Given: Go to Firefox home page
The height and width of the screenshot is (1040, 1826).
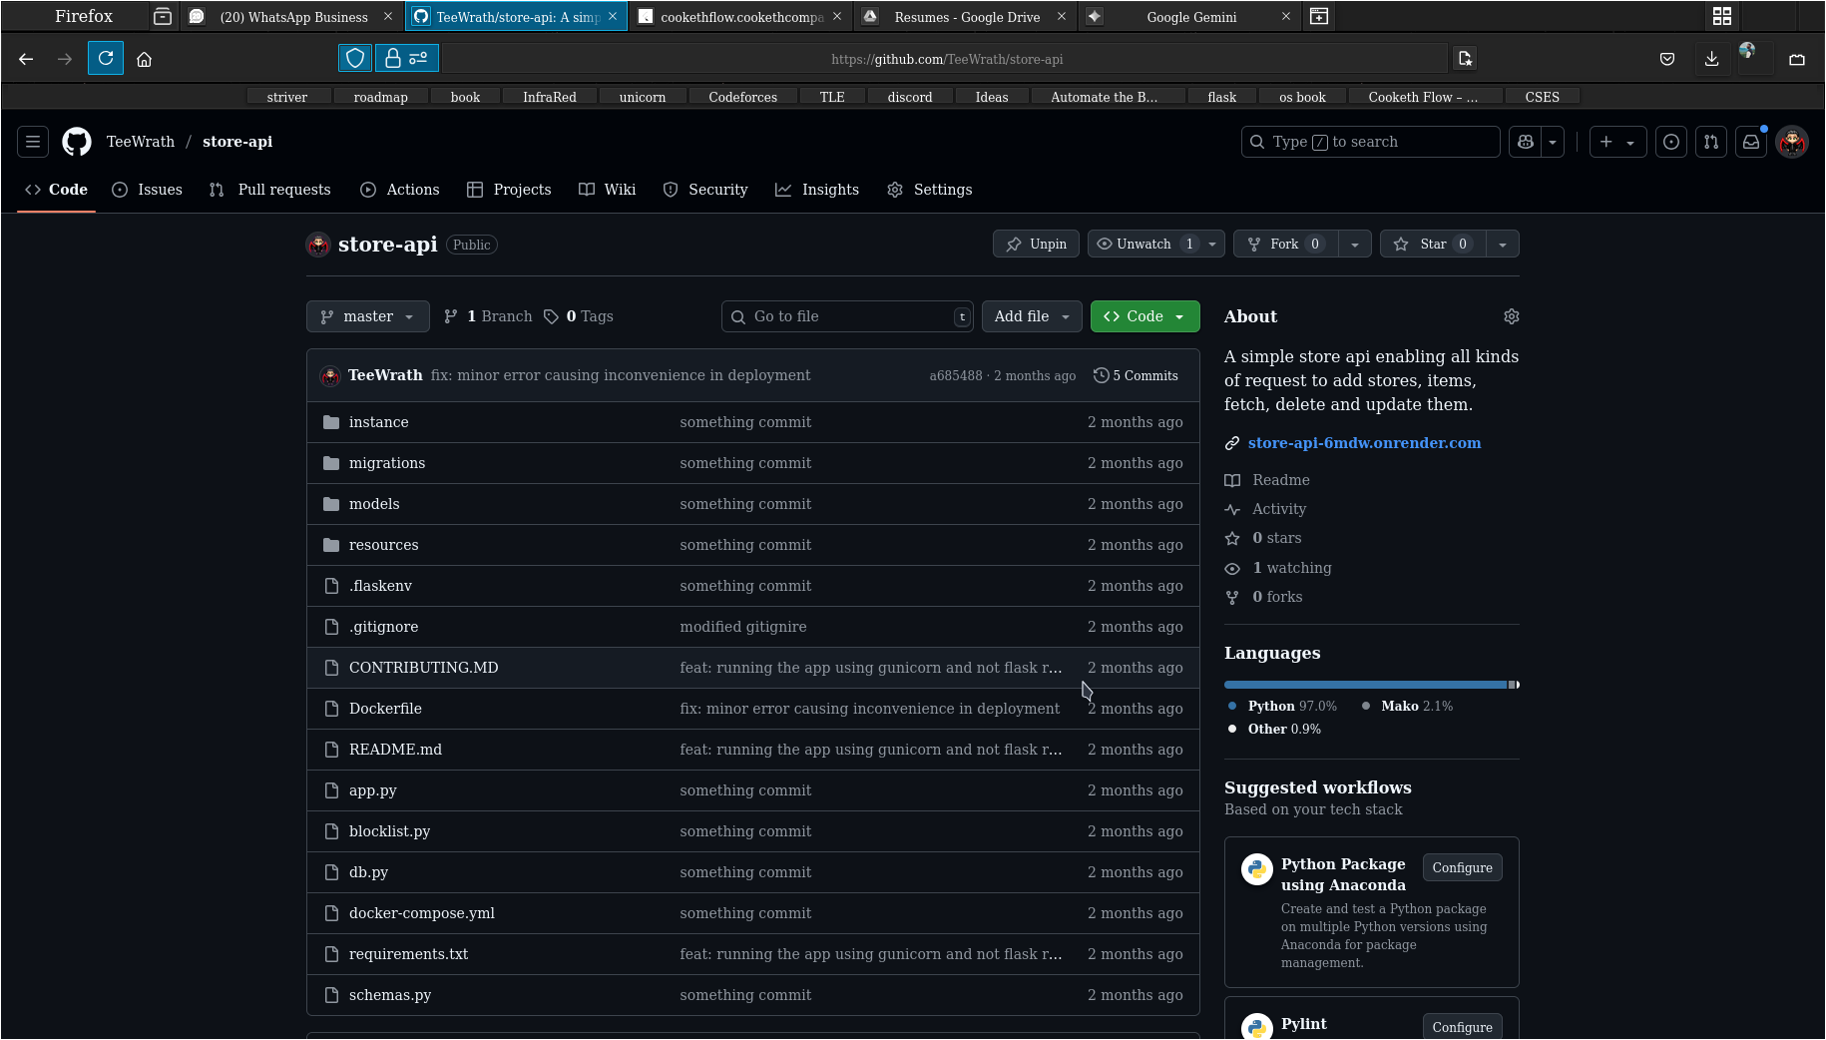Looking at the screenshot, I should (x=145, y=59).
